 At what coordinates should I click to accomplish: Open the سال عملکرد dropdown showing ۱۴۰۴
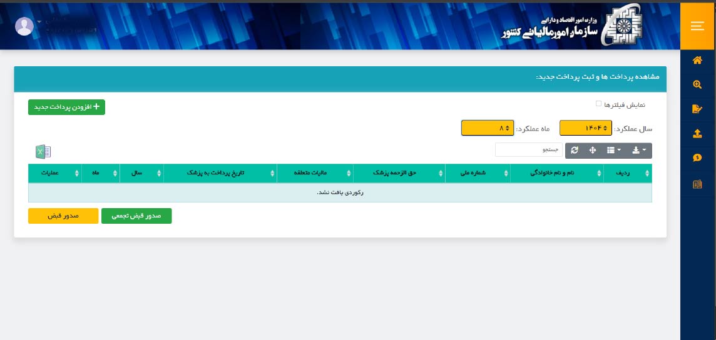[x=585, y=128]
